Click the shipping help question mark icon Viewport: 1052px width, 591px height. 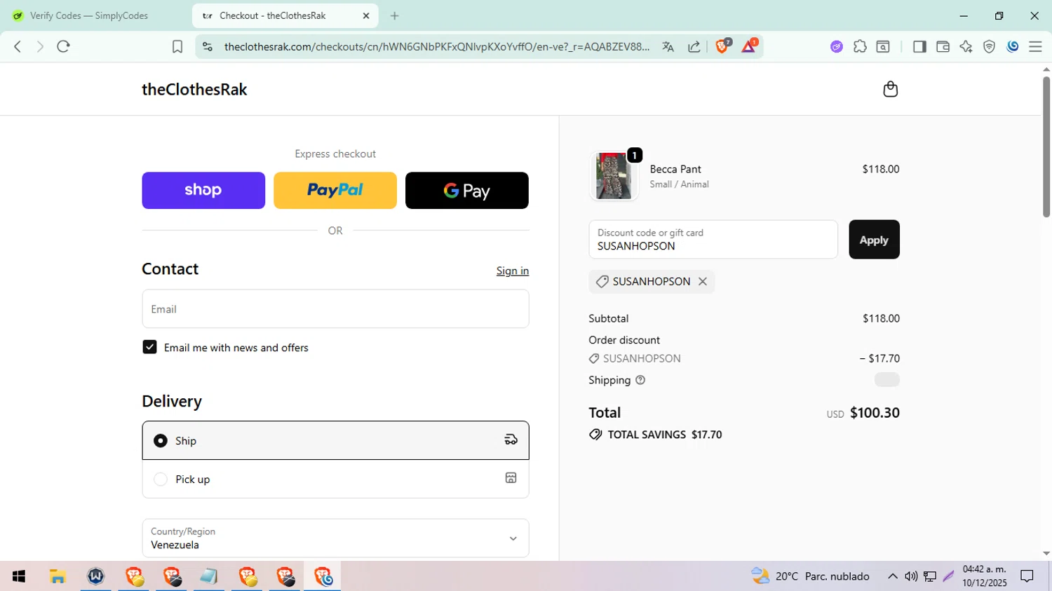(640, 380)
